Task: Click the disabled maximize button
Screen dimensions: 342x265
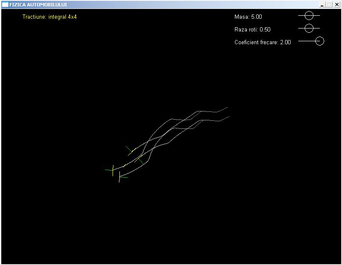Action: click(x=329, y=5)
